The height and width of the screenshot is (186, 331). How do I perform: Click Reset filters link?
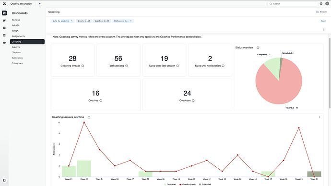(x=323, y=21)
